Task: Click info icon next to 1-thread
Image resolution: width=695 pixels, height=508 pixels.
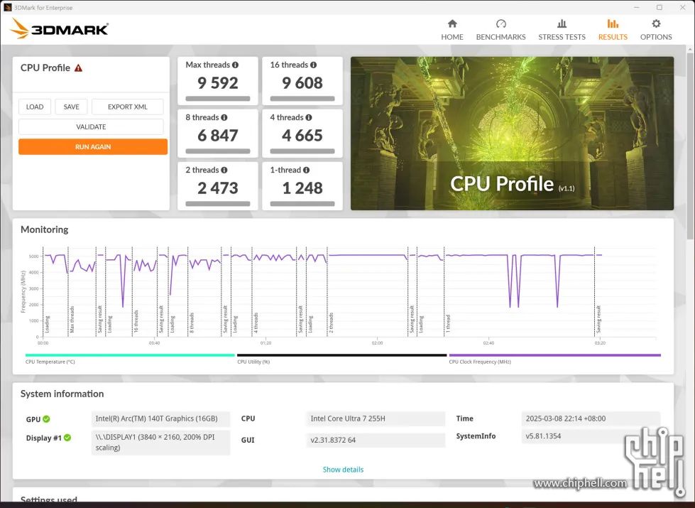Action: pyautogui.click(x=306, y=170)
